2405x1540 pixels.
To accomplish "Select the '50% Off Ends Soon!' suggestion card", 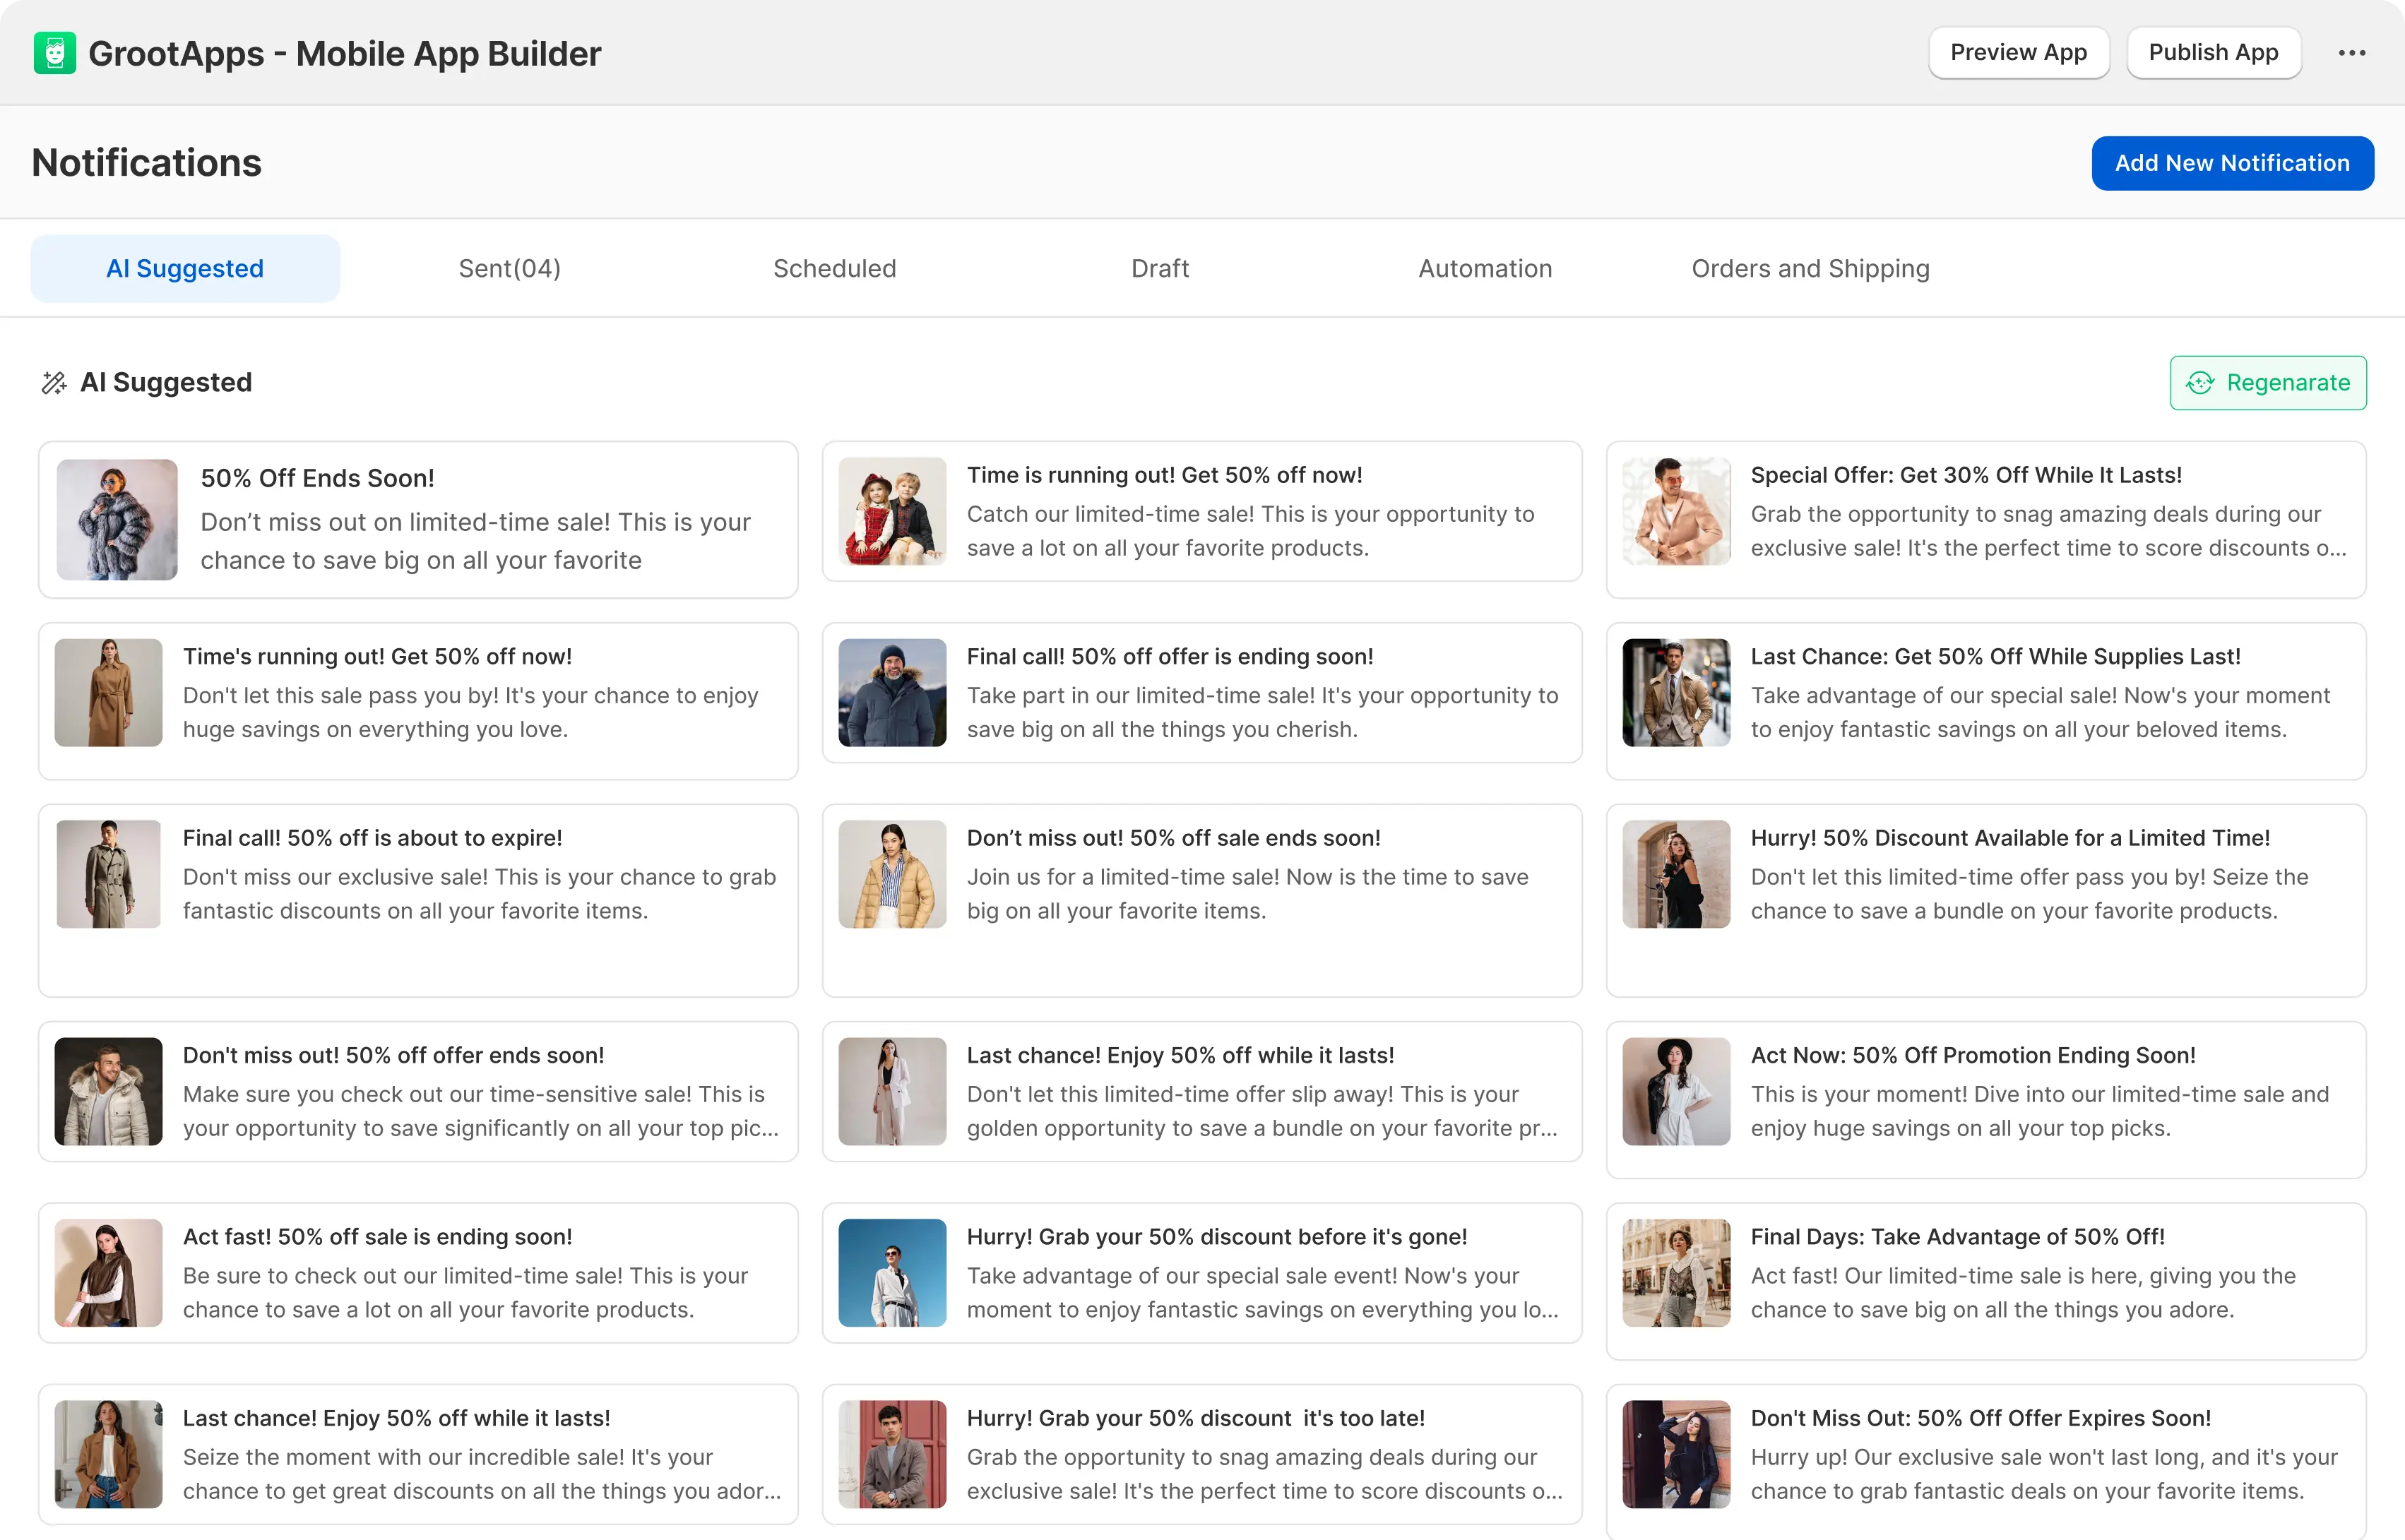I will tap(475, 520).
